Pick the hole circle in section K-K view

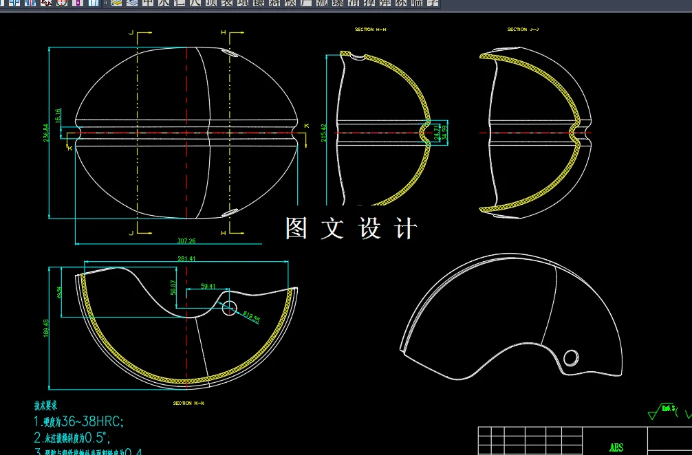coord(229,308)
